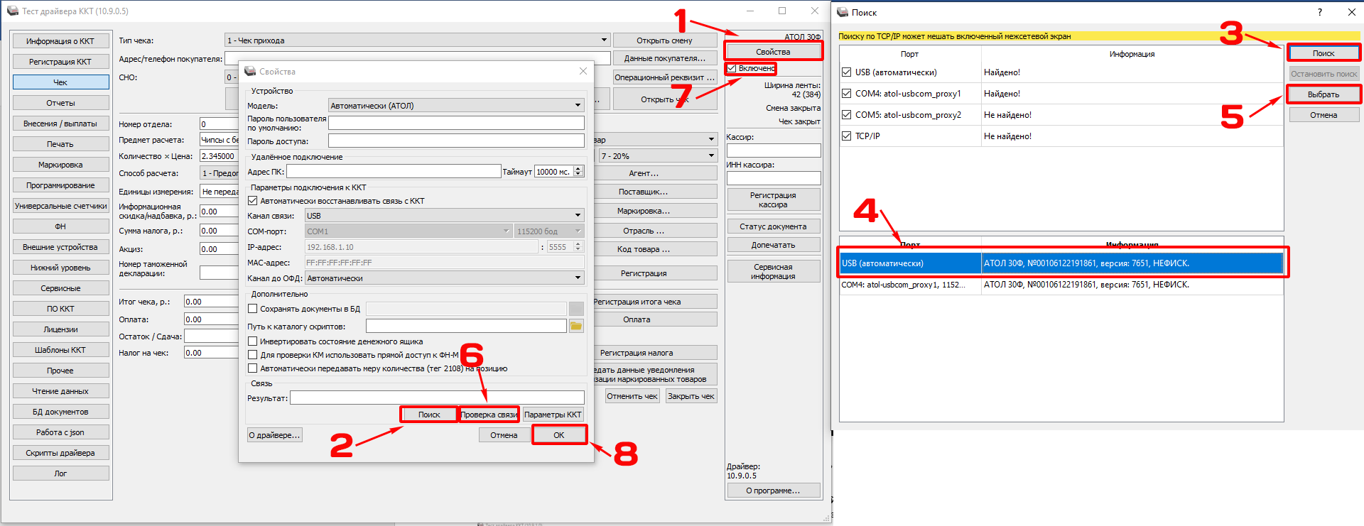Expand the Канал связи dropdown

578,216
